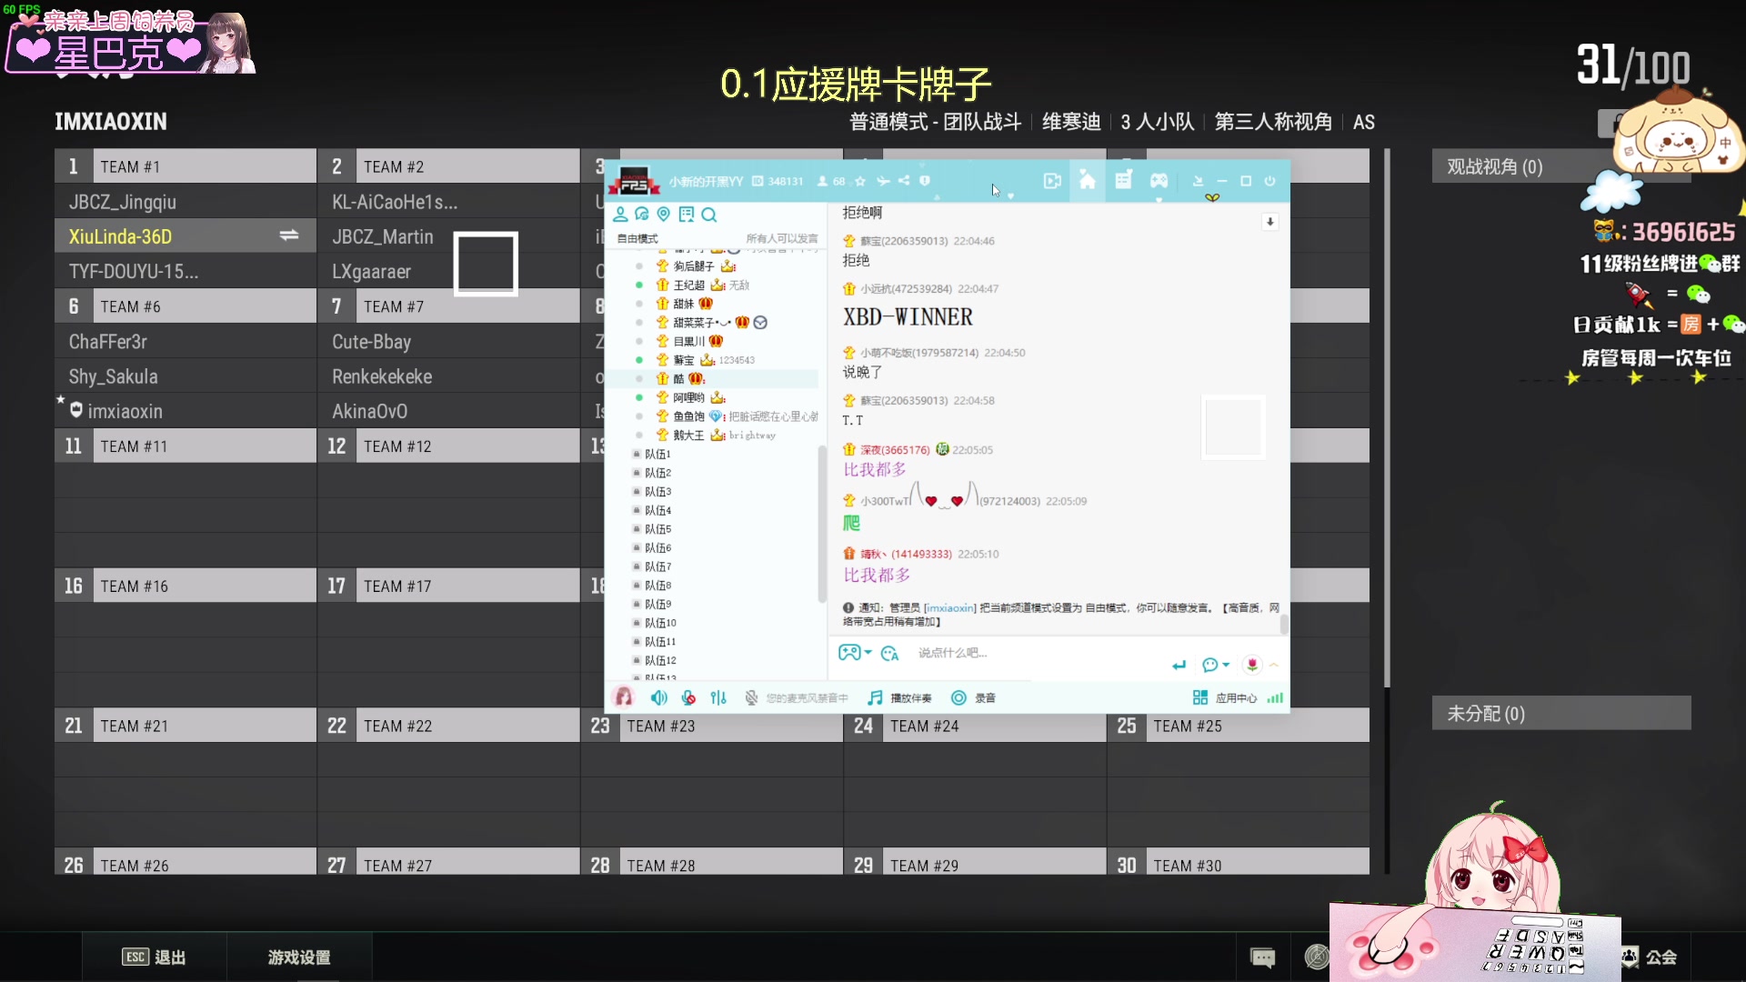Send message with the enter arrow icon
1746x982 pixels.
pyautogui.click(x=1179, y=665)
